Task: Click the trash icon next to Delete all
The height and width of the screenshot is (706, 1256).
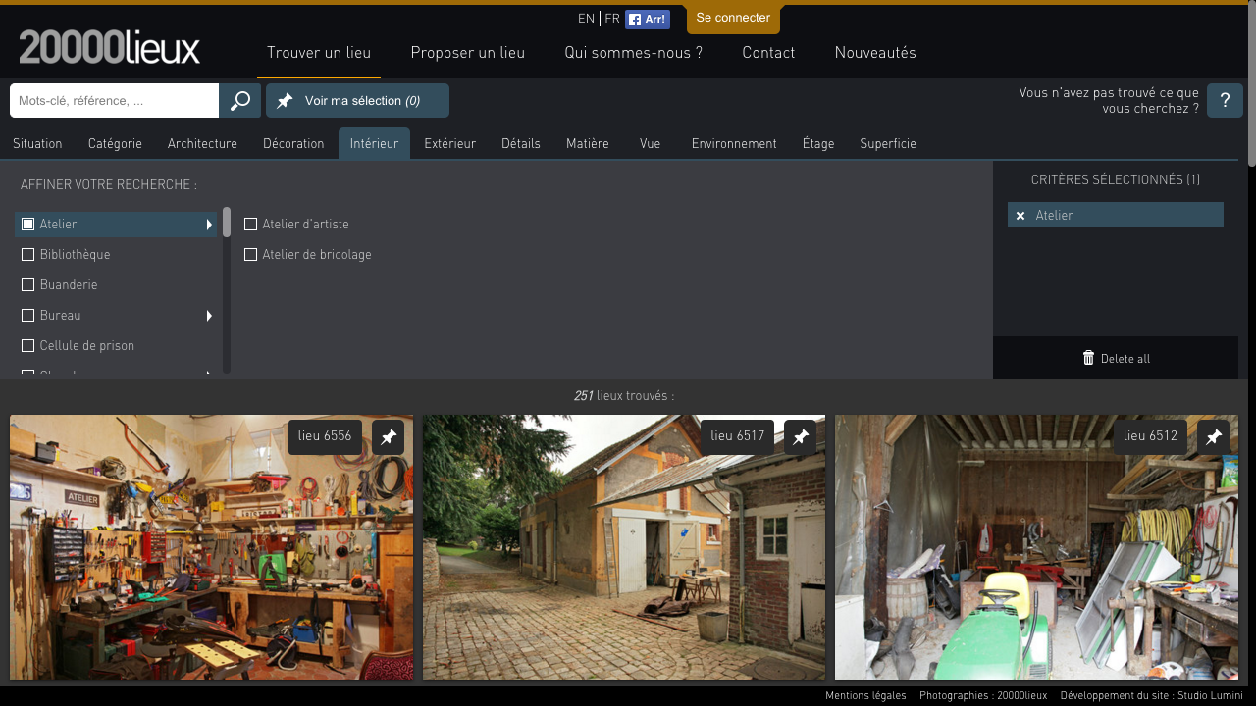Action: [1088, 358]
